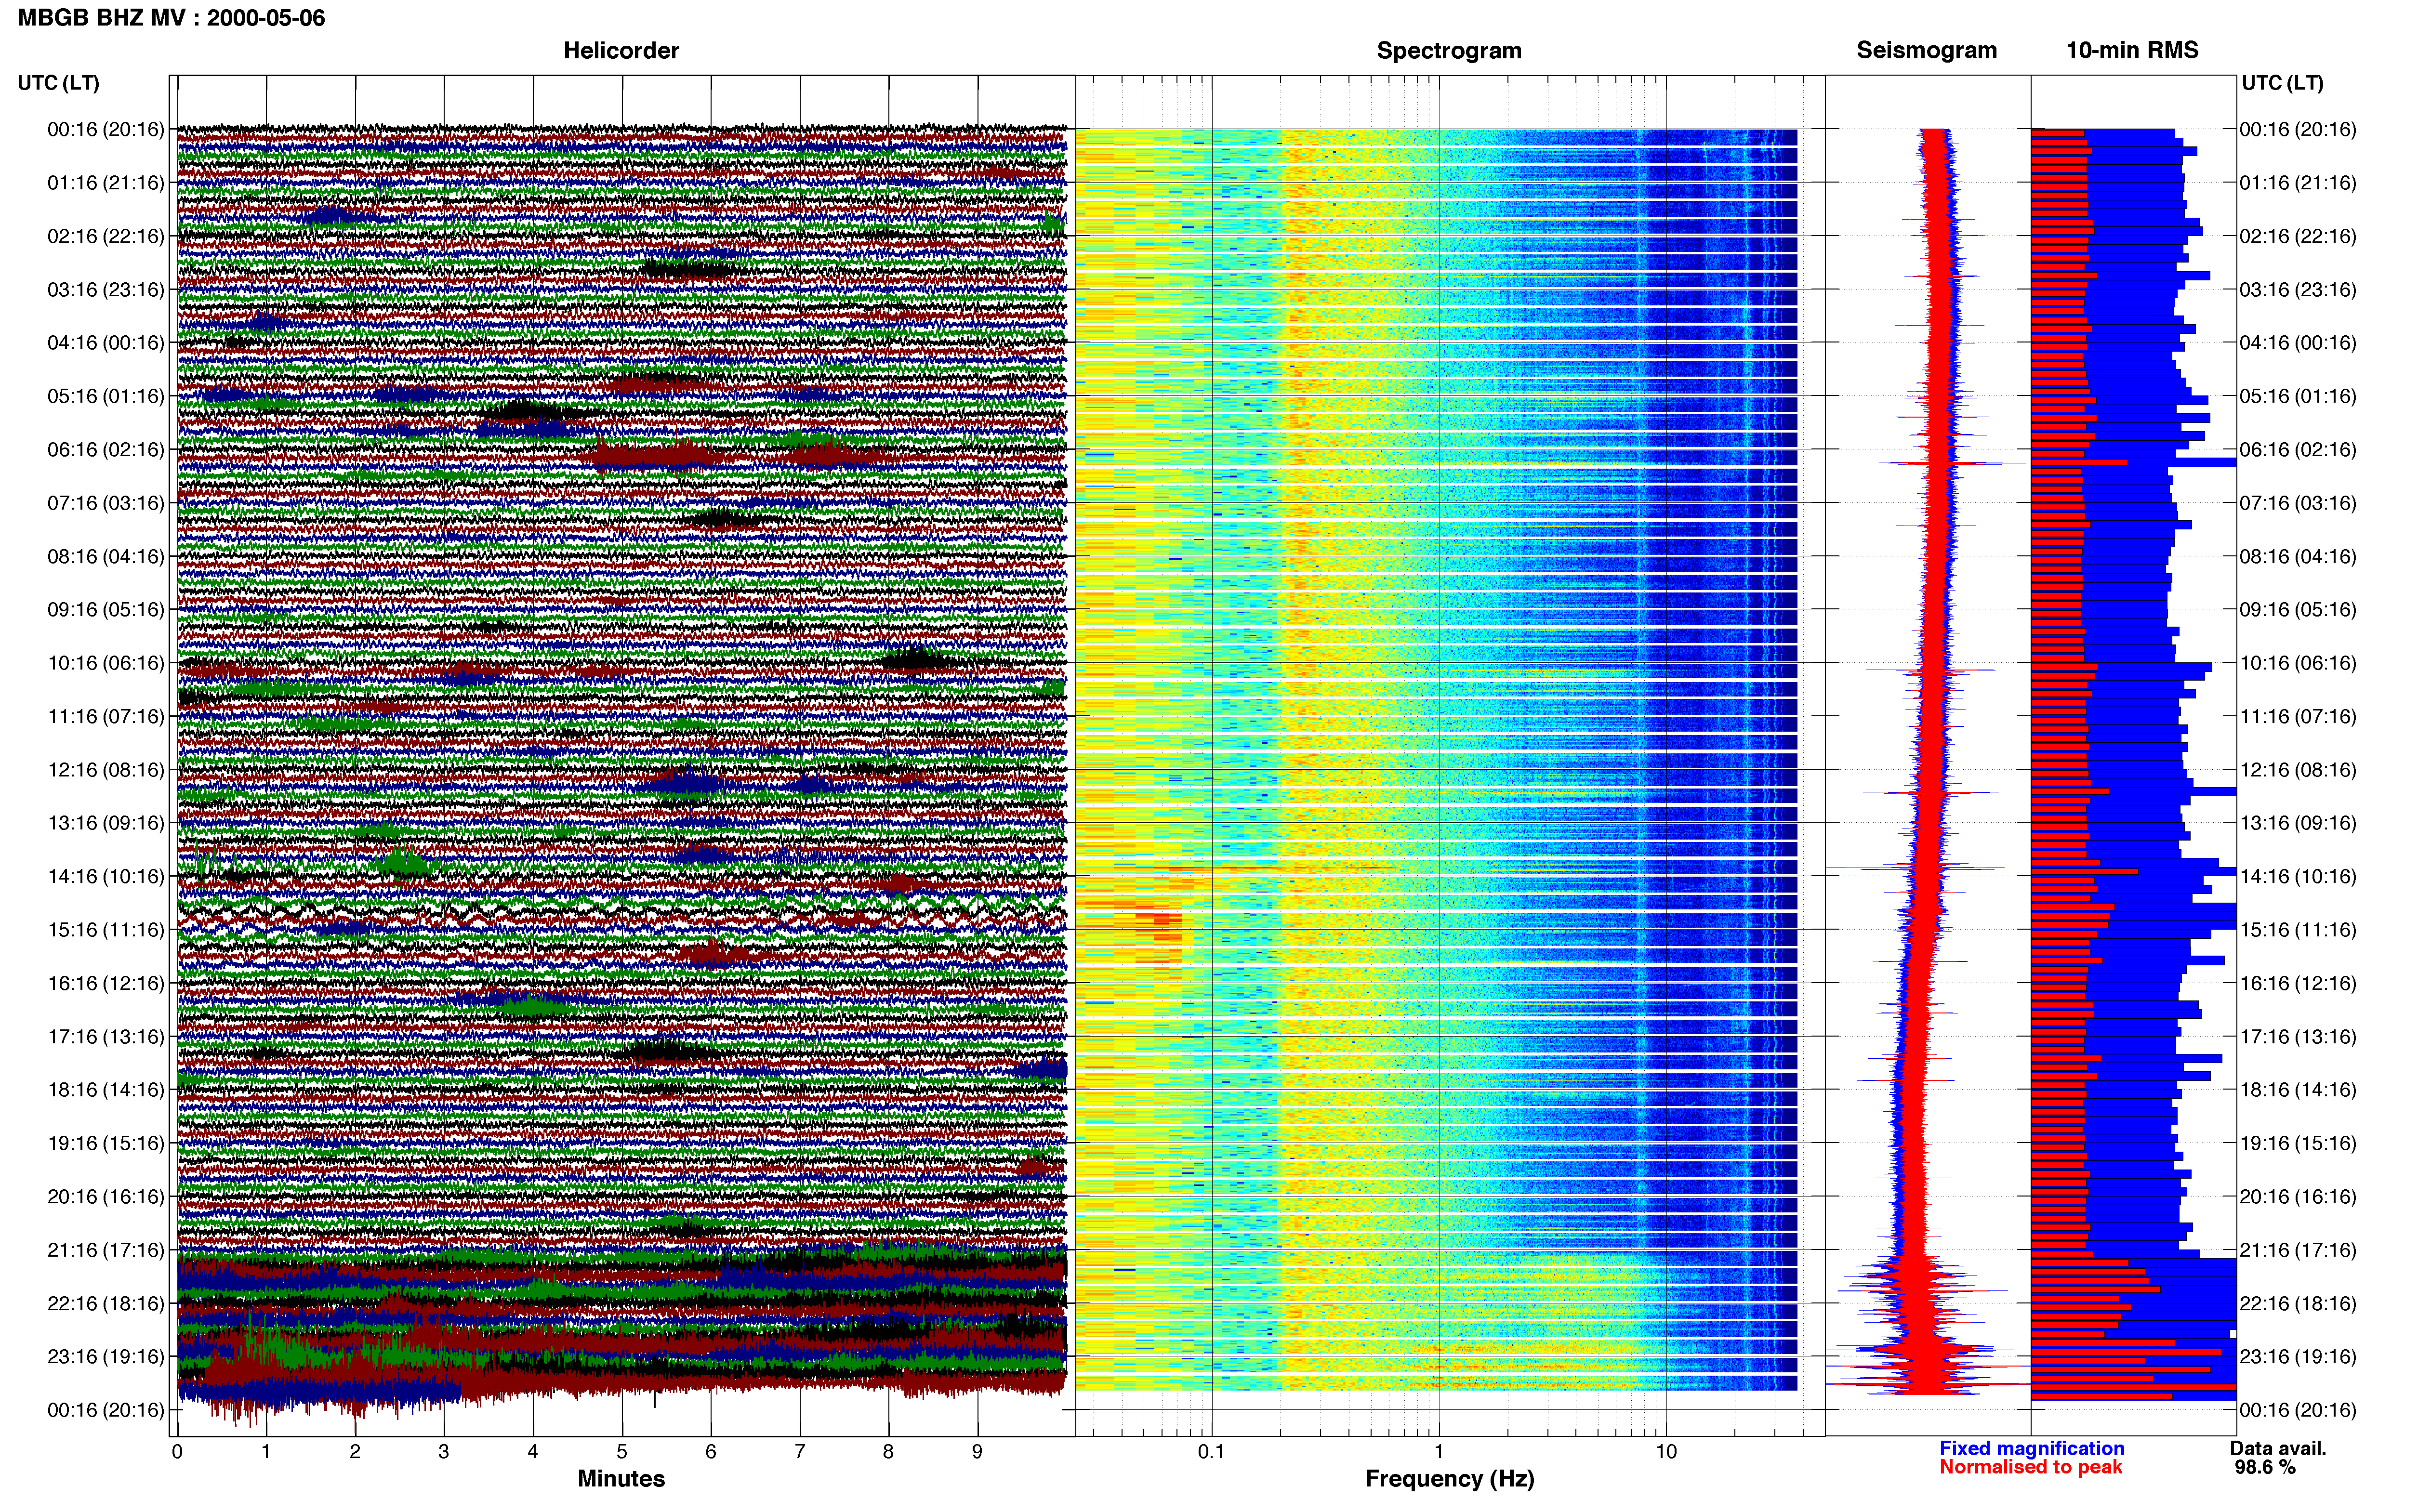Screen dimensions: 2418x1512
Task: Click the Spectrogram panel heading
Action: pyautogui.click(x=1449, y=51)
